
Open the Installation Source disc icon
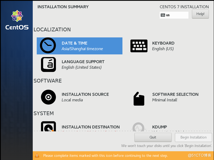coord(48,97)
